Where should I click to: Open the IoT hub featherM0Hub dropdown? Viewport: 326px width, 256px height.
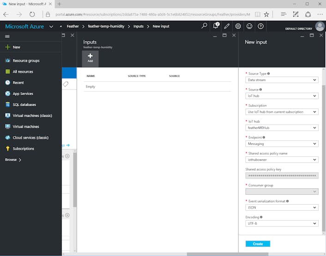click(282, 128)
